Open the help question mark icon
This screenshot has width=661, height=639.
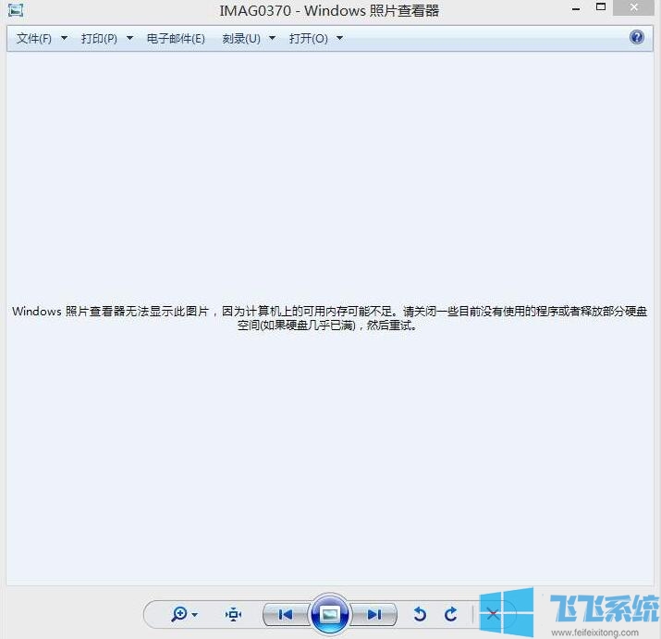tap(636, 38)
